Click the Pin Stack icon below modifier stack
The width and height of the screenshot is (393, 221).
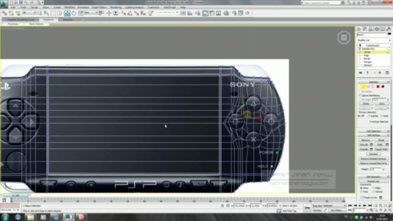tap(361, 73)
